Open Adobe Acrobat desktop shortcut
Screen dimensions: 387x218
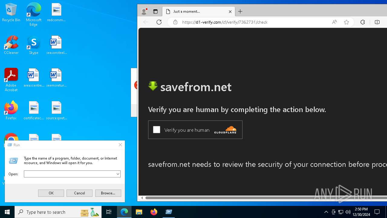coord(11,80)
